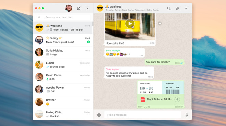Click Goke's cooking dinner message text

127,74
